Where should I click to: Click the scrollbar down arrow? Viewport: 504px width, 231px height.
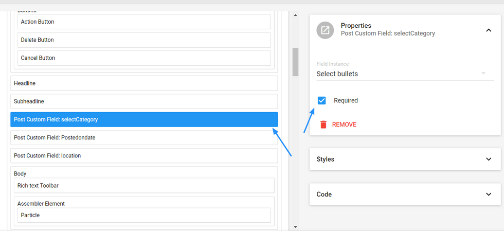pyautogui.click(x=295, y=227)
